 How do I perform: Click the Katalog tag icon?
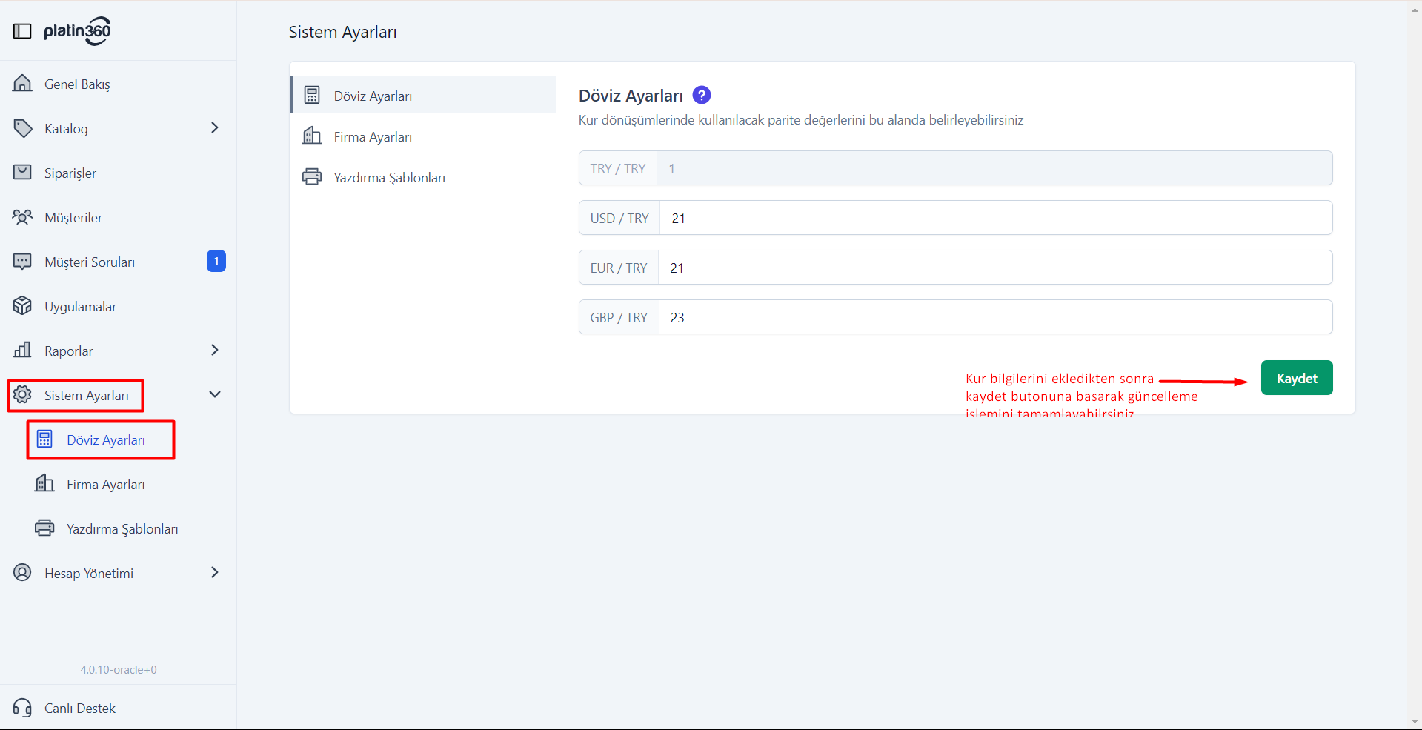22,128
